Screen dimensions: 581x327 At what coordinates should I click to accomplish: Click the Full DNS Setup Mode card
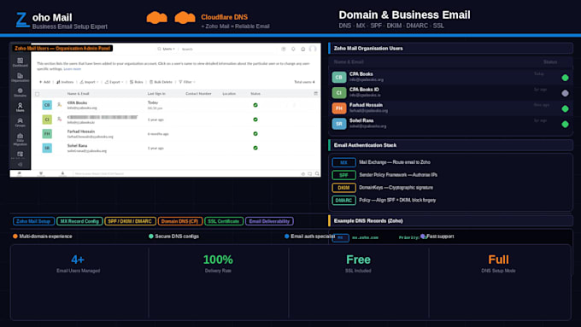(x=499, y=282)
